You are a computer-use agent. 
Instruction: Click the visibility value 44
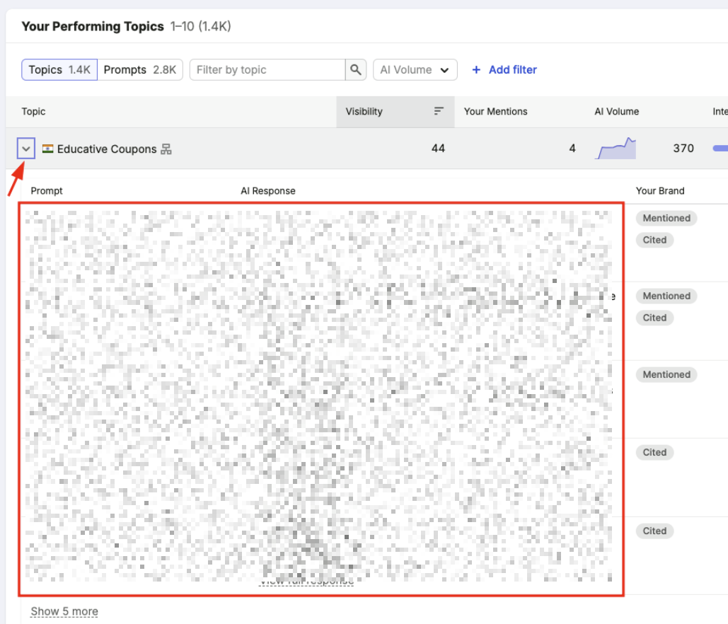439,149
